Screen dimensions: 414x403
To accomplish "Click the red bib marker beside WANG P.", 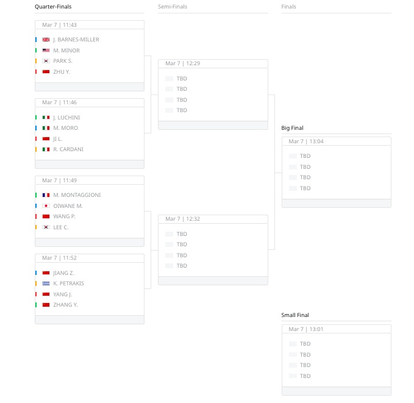I will point(36,216).
